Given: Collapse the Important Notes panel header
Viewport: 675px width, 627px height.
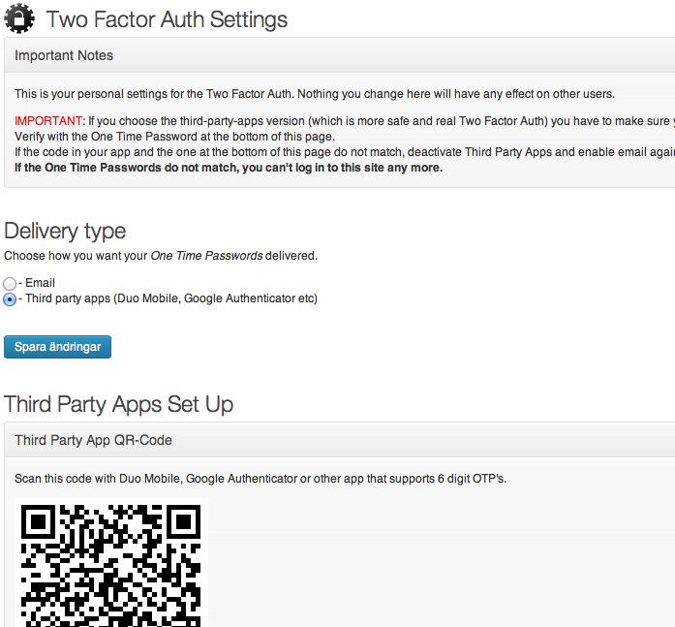Looking at the screenshot, I should 339,55.
